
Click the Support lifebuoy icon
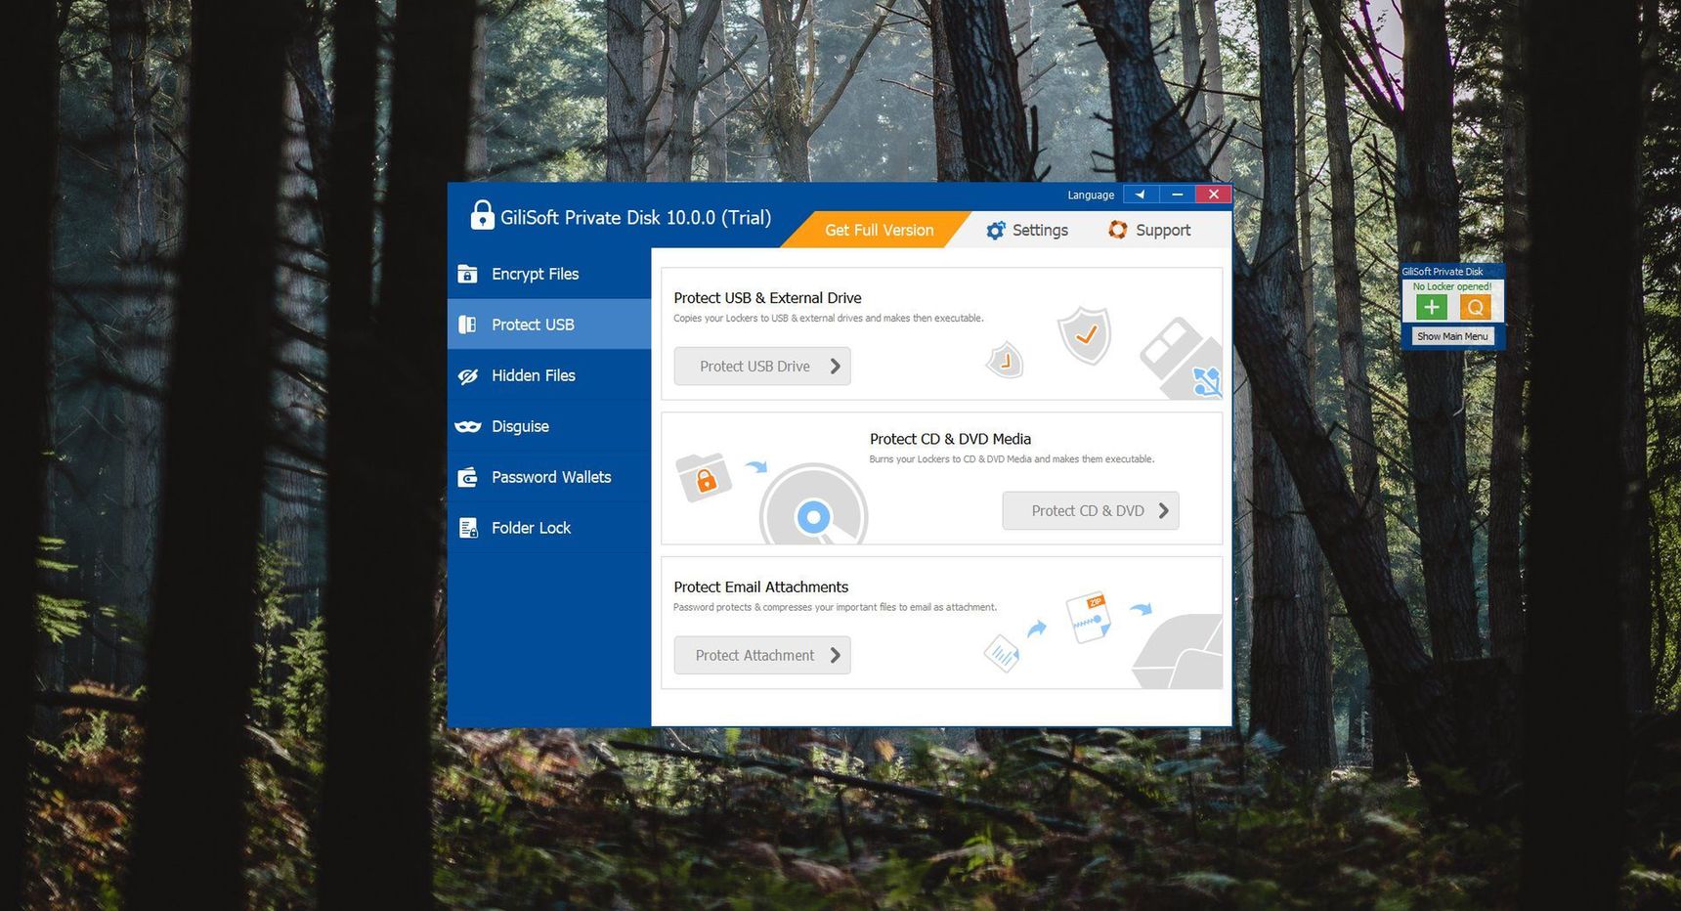pyautogui.click(x=1118, y=230)
